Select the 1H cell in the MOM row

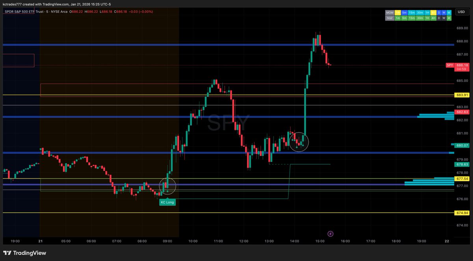click(427, 13)
